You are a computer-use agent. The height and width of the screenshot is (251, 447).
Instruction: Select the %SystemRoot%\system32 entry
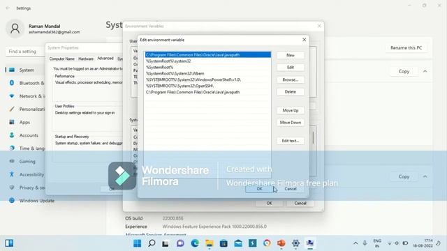[208, 61]
